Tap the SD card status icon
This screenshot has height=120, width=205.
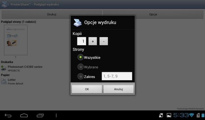[198, 115]
